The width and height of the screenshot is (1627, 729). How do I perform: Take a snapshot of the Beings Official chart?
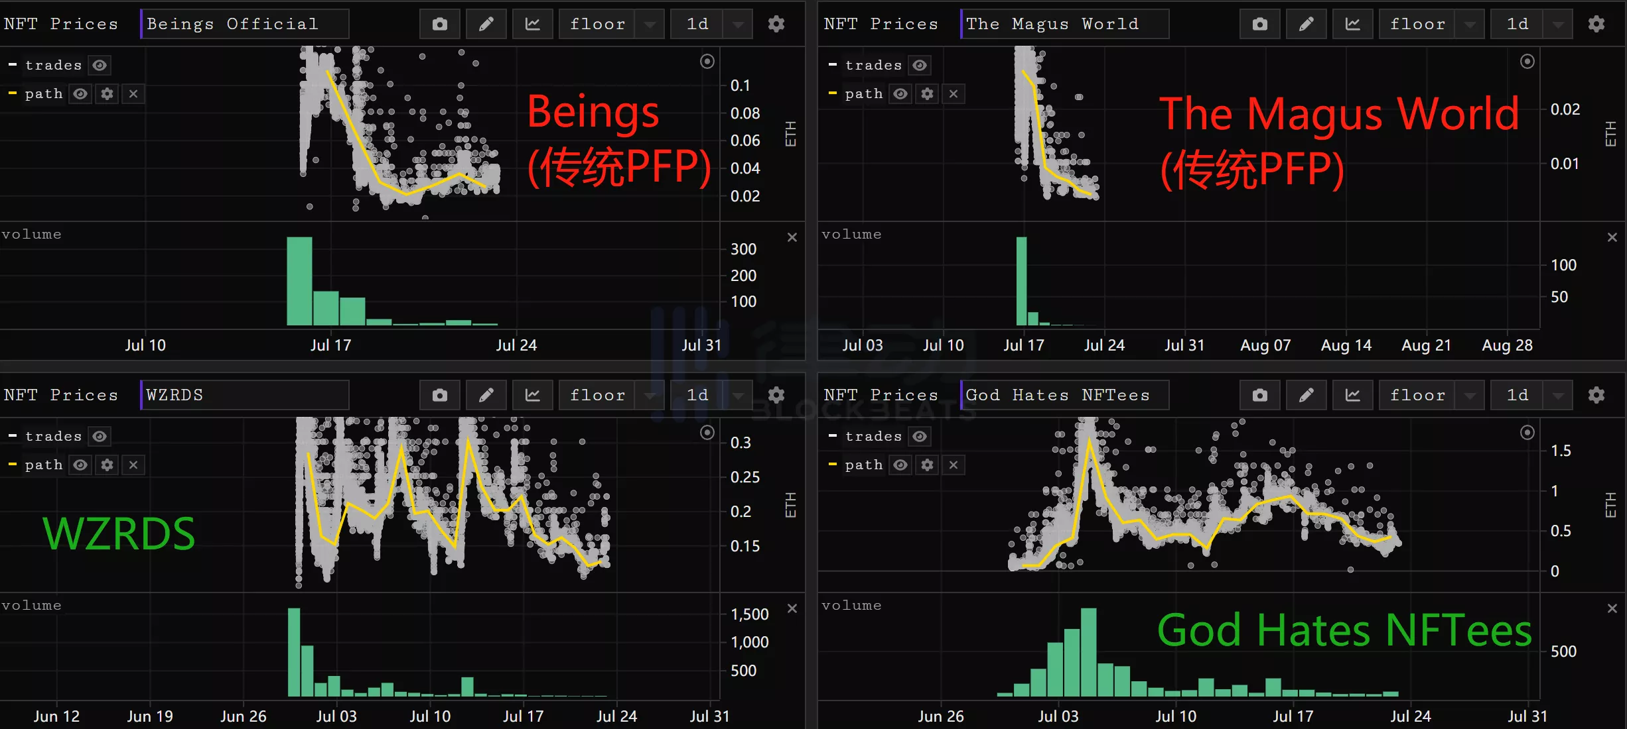tap(440, 25)
